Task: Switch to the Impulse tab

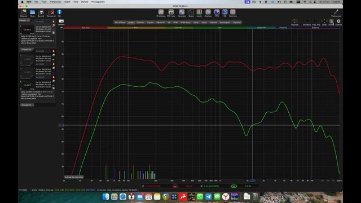Action: tap(150, 23)
